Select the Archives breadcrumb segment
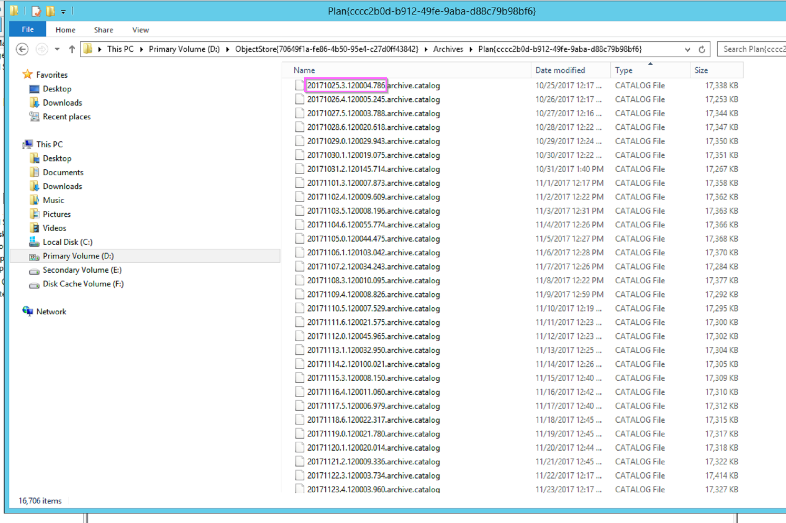The height and width of the screenshot is (523, 786). [448, 49]
